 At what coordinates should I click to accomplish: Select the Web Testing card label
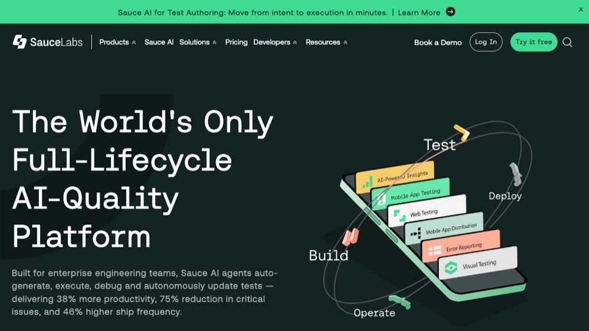click(x=423, y=213)
